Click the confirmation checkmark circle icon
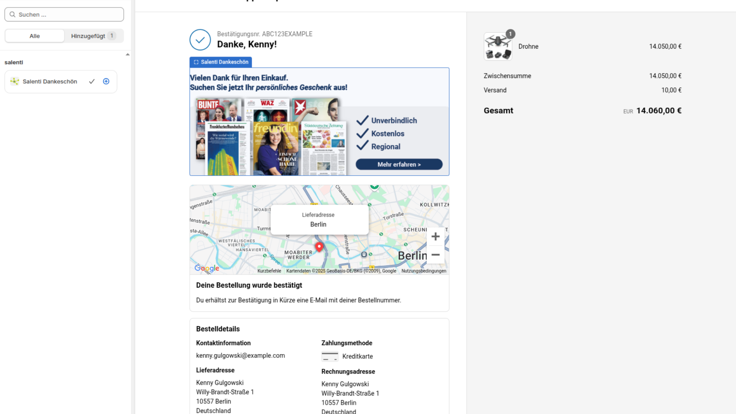 coord(200,40)
